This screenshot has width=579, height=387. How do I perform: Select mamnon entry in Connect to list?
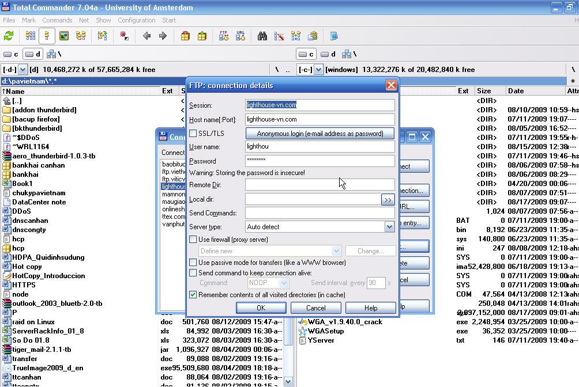point(173,194)
